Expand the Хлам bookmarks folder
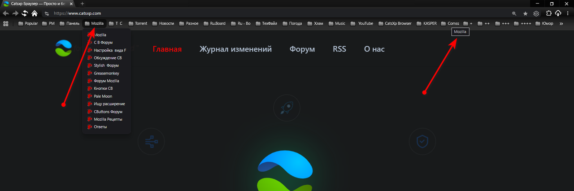The image size is (574, 191). point(316,23)
